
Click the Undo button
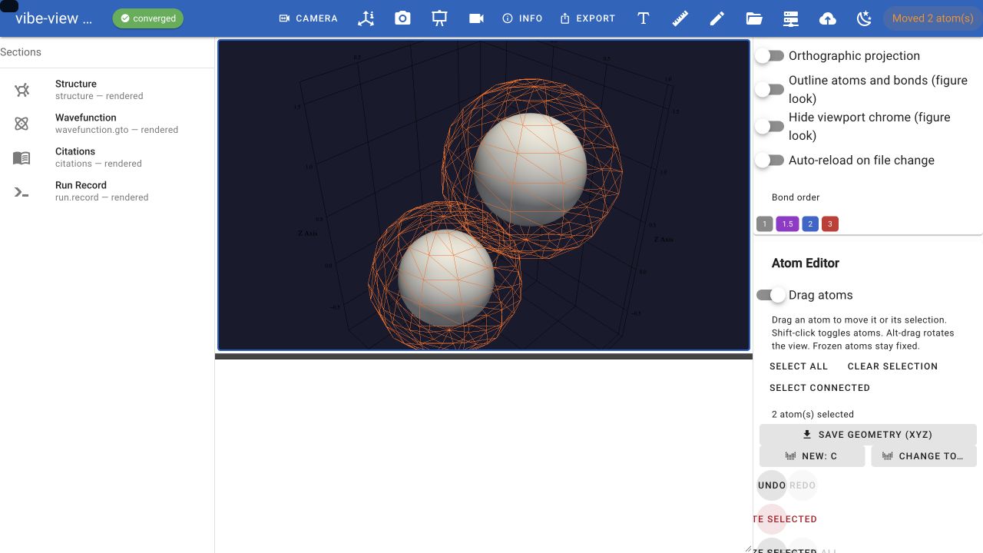(x=772, y=485)
